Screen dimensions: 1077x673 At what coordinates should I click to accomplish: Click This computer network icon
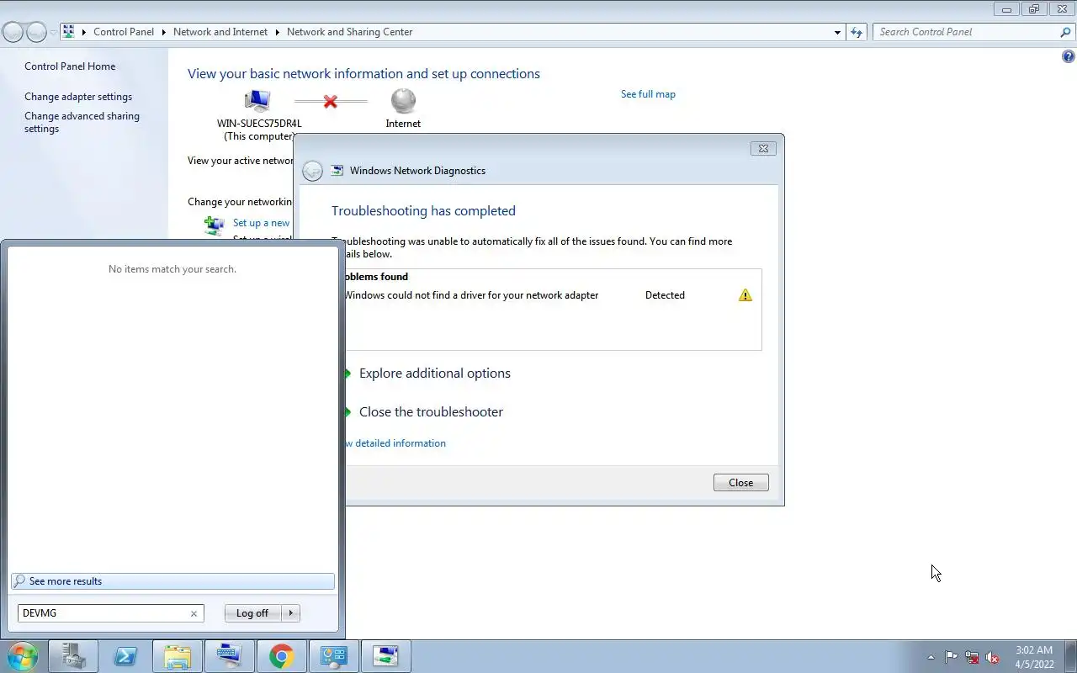point(257,102)
